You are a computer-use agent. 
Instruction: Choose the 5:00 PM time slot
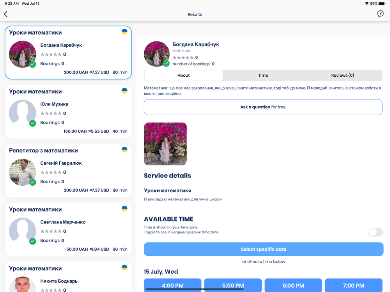[233, 285]
